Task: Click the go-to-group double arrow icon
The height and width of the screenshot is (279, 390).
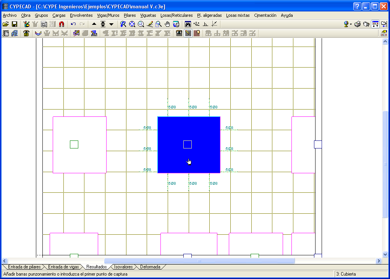Action: tap(103, 24)
